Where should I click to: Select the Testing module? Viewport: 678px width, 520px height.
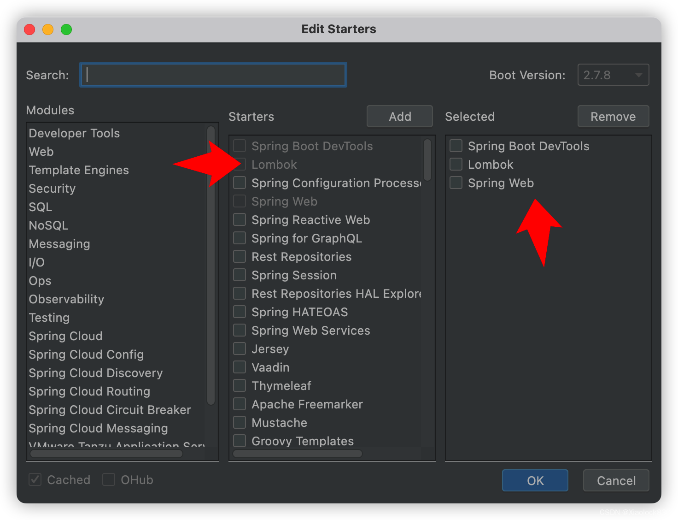click(49, 318)
